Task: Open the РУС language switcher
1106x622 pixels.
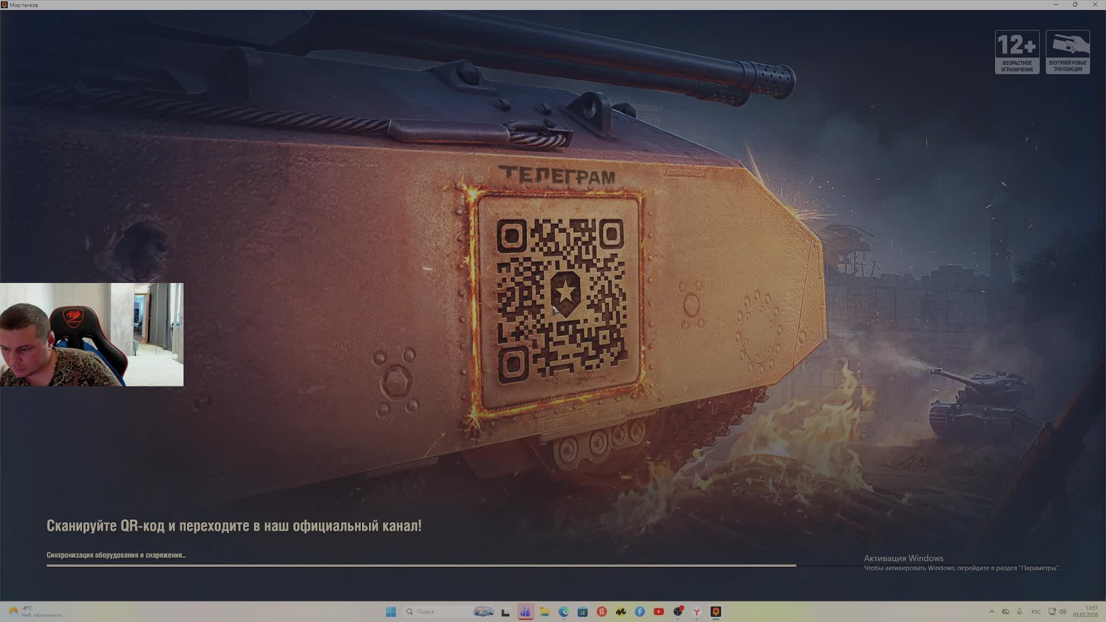Action: coord(1036,612)
